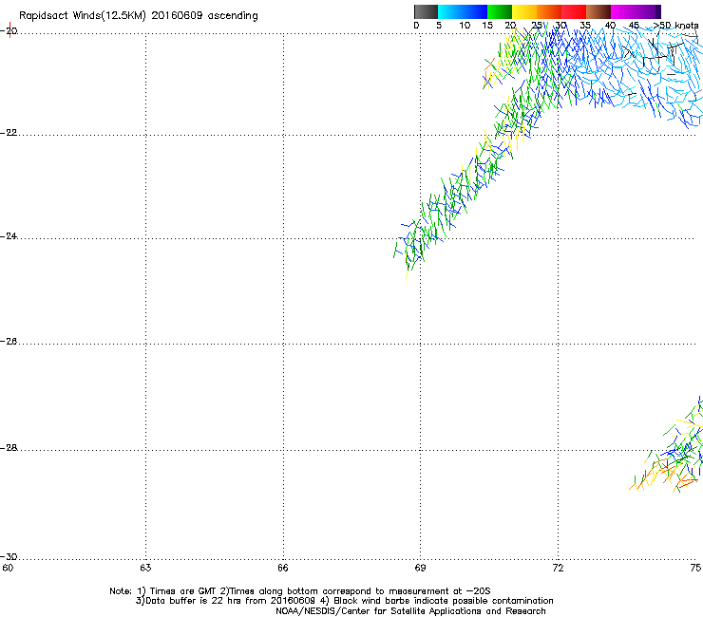Click the longitude label '63'
This screenshot has height=617, width=703.
point(145,569)
